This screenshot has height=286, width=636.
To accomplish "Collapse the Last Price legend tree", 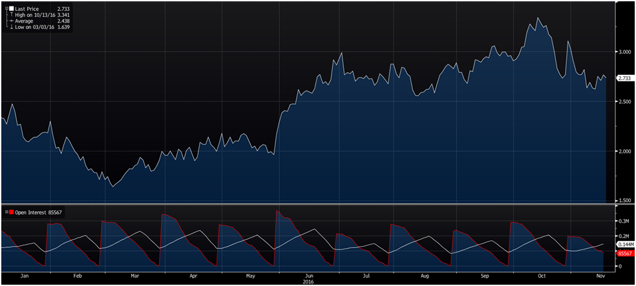I will [x=6, y=8].
